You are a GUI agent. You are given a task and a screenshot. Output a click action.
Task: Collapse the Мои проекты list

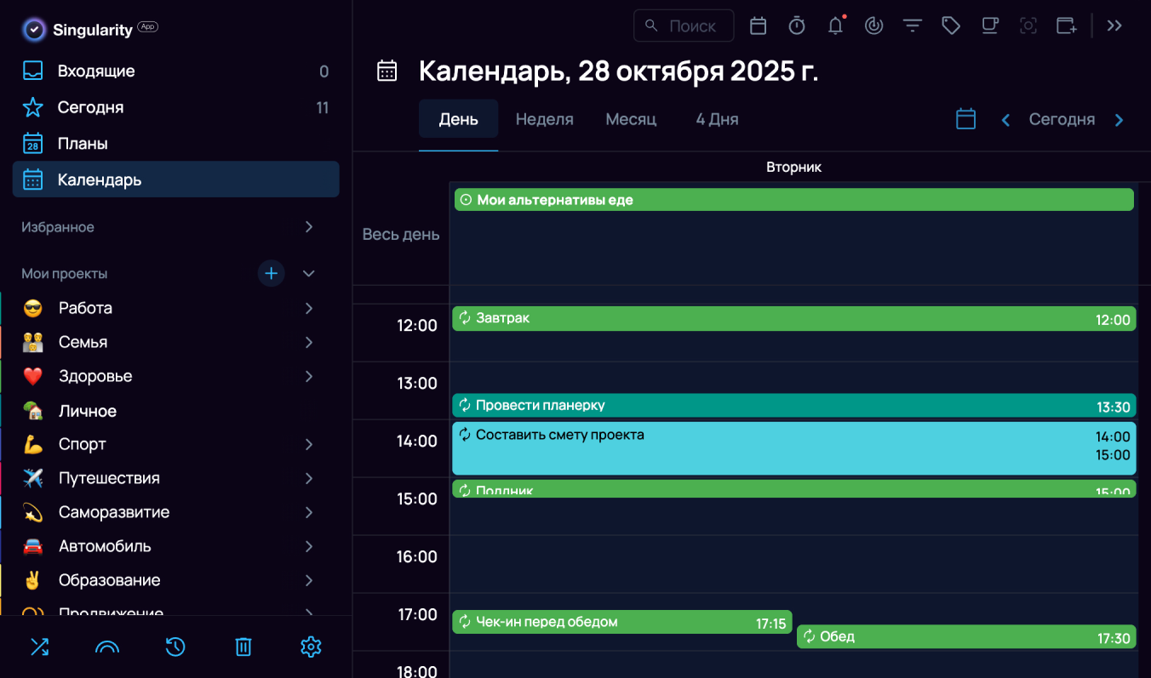pyautogui.click(x=308, y=273)
